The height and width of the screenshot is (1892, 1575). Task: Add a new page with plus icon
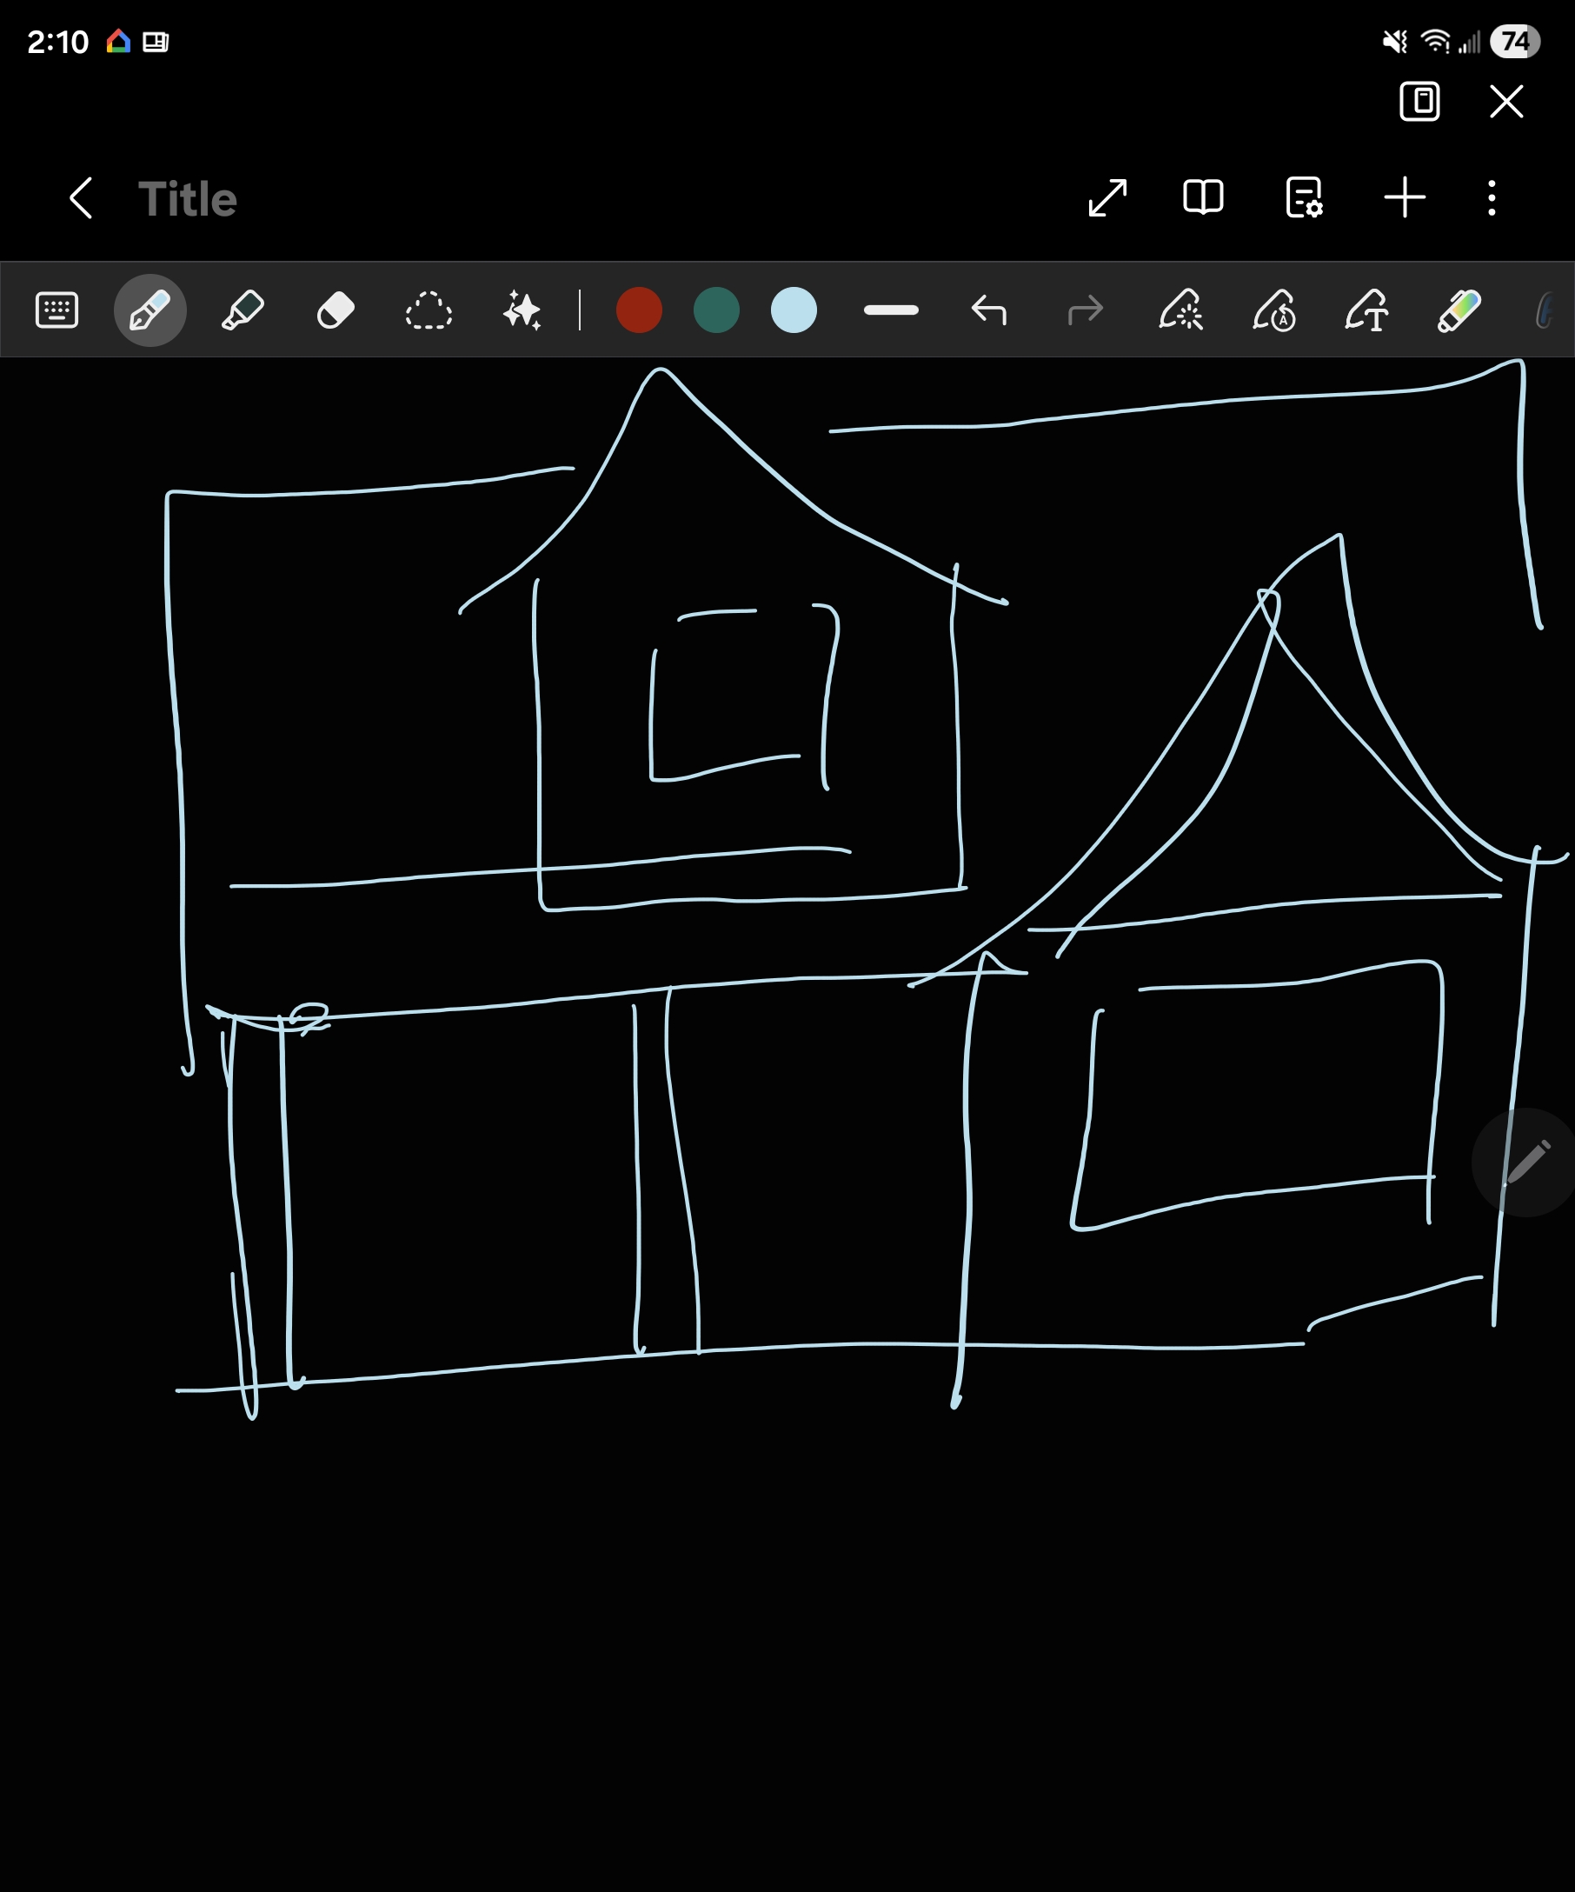tap(1405, 198)
